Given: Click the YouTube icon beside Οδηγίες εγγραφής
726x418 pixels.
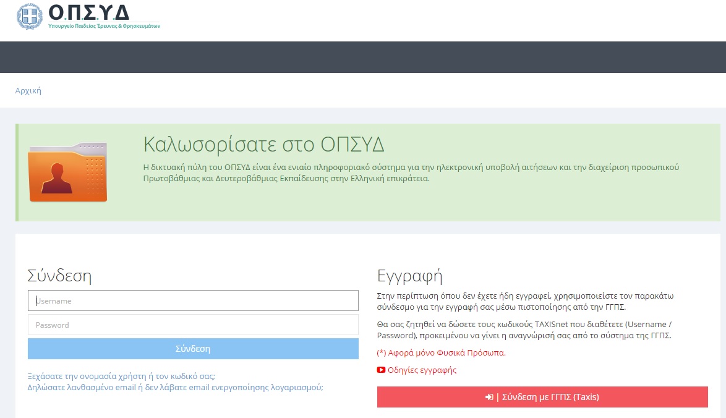Looking at the screenshot, I should (381, 370).
